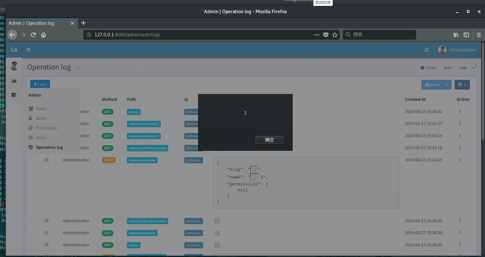This screenshot has width=485, height=257.
Task: Open actions for the 15:38:38 log entry
Action: tap(460, 233)
